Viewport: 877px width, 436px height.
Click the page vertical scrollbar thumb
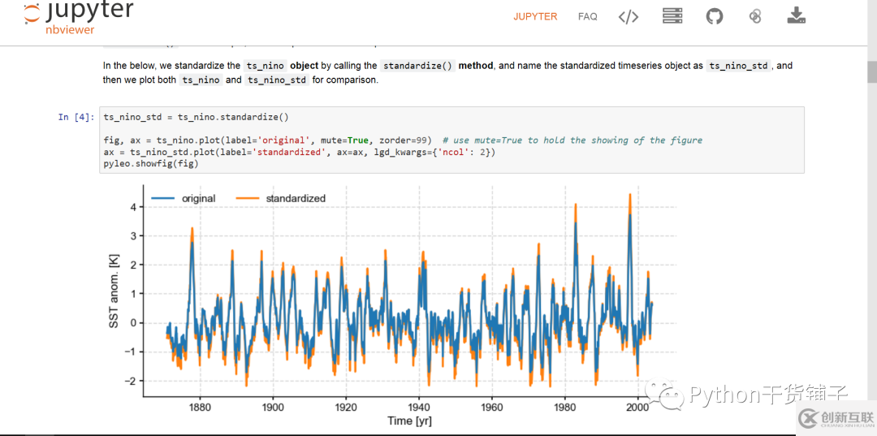click(x=872, y=71)
